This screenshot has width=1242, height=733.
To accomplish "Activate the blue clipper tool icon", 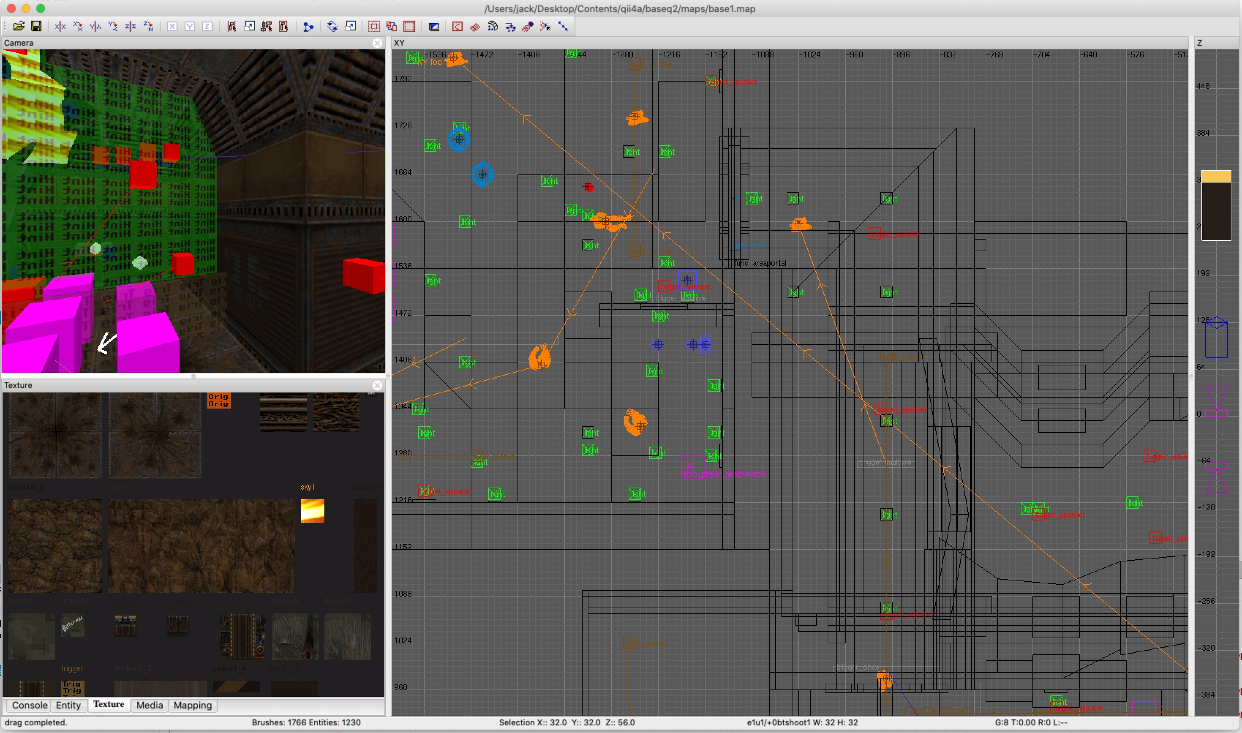I will 308,26.
